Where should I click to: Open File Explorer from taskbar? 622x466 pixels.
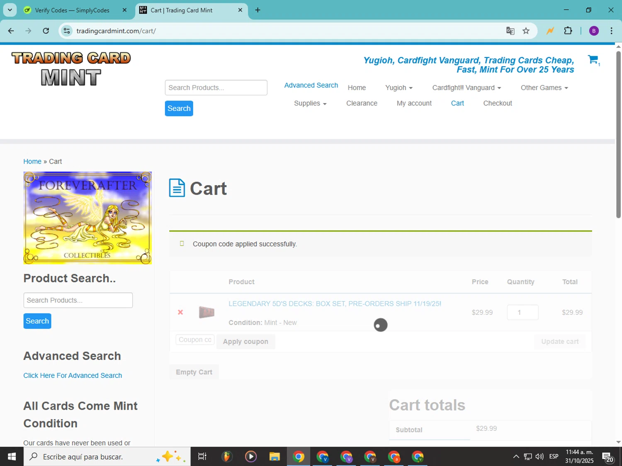point(275,456)
